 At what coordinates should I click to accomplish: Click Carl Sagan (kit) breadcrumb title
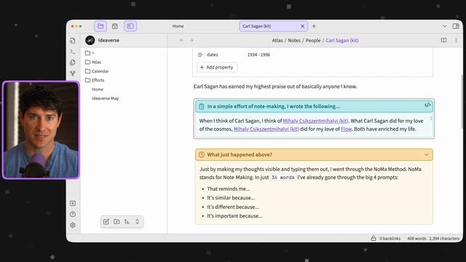[x=342, y=41]
